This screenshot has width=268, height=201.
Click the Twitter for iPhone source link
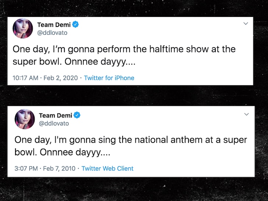109,78
